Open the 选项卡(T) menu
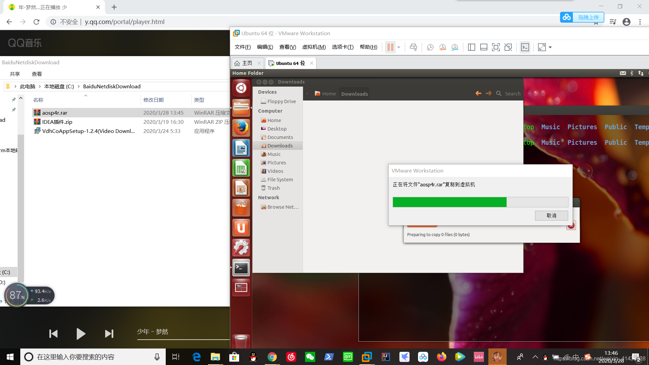This screenshot has width=649, height=365. (x=343, y=47)
